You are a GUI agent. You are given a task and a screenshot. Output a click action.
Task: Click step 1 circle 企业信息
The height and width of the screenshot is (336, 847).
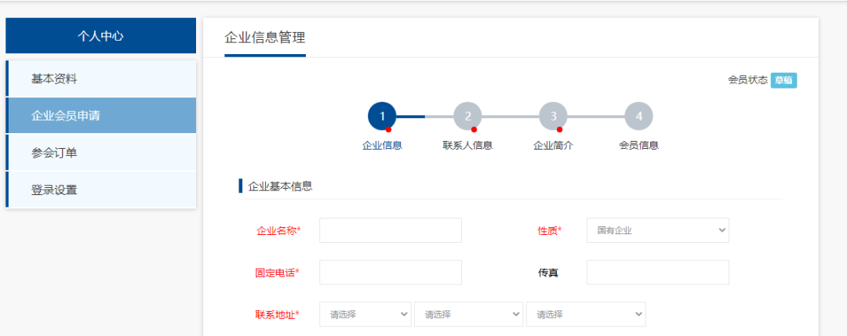[x=382, y=116]
